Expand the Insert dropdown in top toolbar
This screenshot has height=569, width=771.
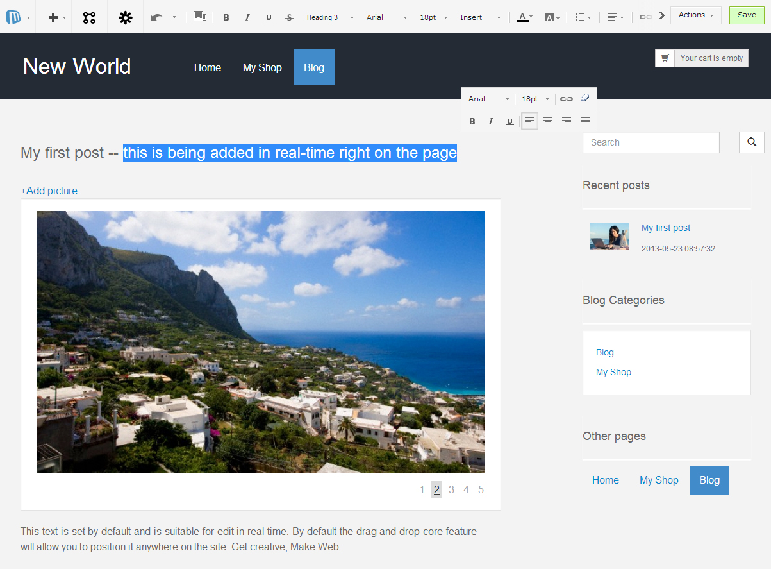[x=476, y=17]
